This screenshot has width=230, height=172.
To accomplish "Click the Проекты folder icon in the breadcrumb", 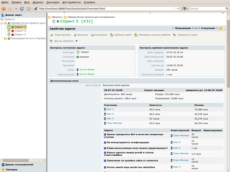I will pos(49,17).
